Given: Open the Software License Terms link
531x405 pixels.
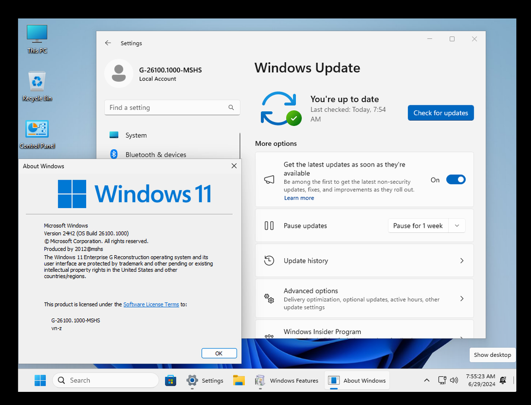Looking at the screenshot, I should (x=151, y=304).
